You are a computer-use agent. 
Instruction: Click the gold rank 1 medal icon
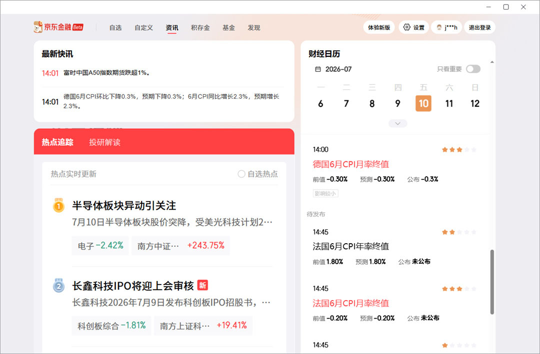tap(58, 205)
